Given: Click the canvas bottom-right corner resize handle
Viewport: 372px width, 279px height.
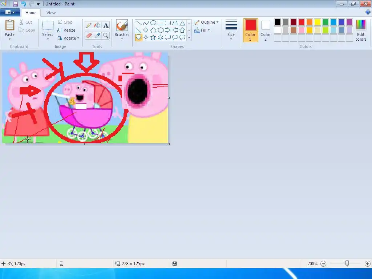Looking at the screenshot, I should coord(169,144).
